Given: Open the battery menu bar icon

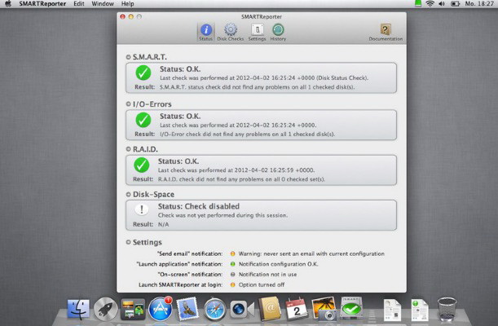Looking at the screenshot, I should click(x=456, y=4).
